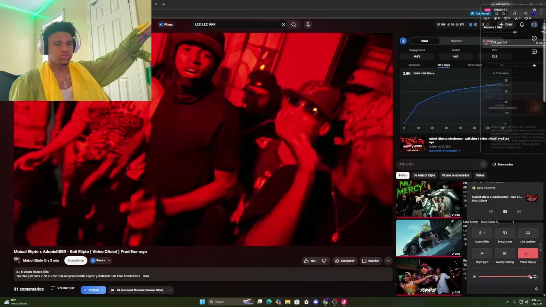Expand the Remix dropdown arrow
Screen dimensions: 546x307
tap(109, 261)
